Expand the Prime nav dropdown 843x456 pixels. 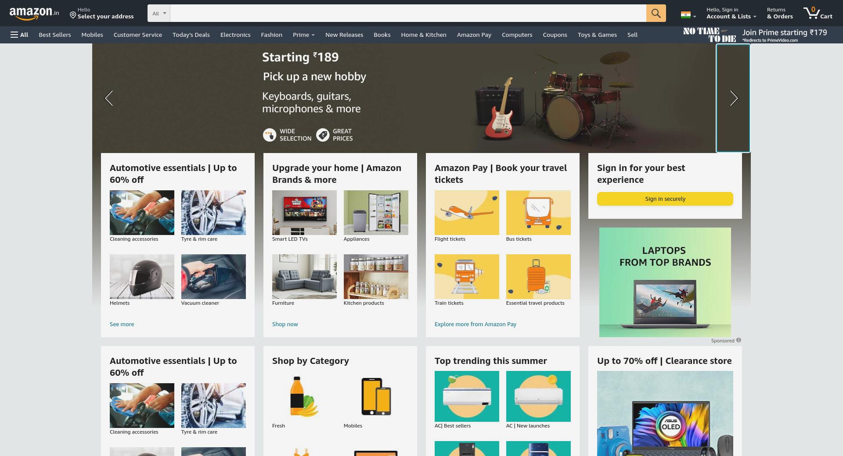click(304, 35)
